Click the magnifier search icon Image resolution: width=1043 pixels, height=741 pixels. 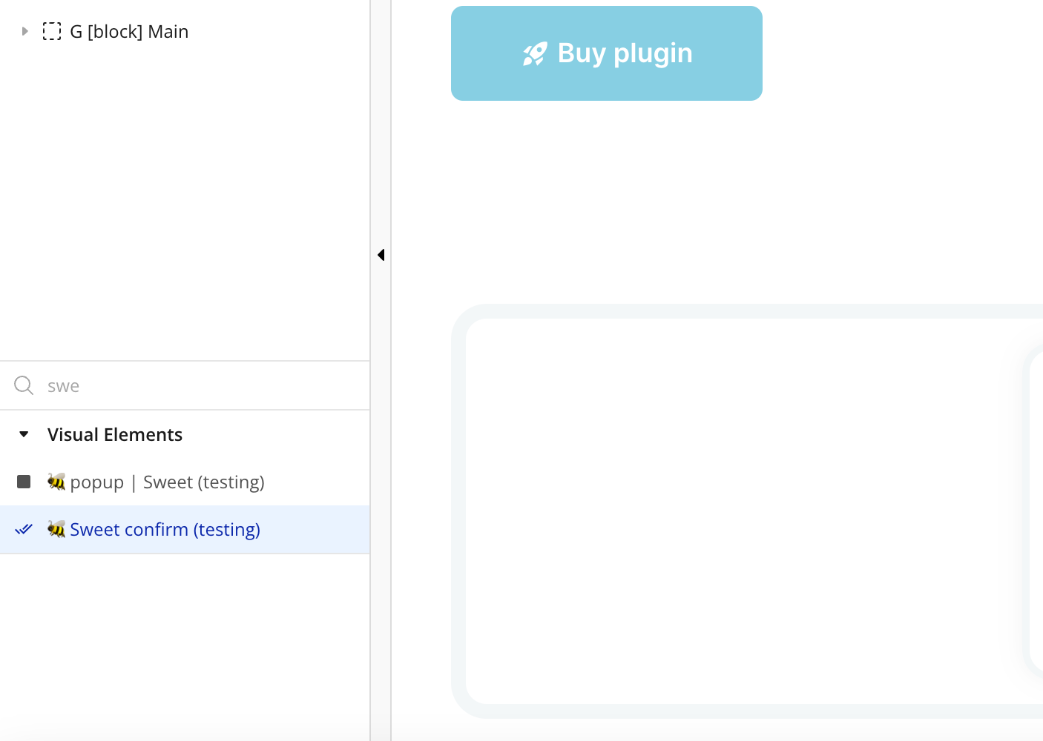tap(24, 385)
